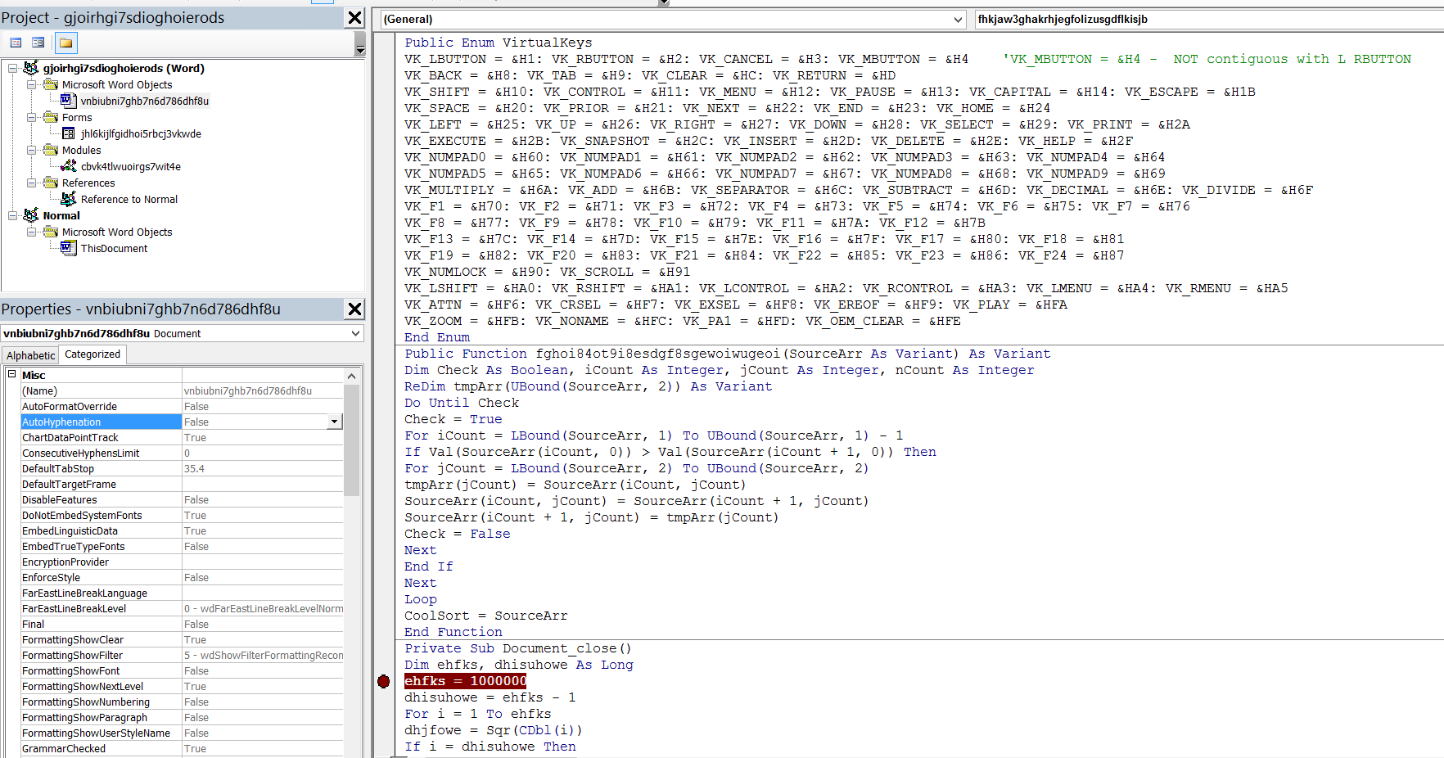Image resolution: width=1444 pixels, height=758 pixels.
Task: Collapse the Normal project node
Action: click(x=12, y=215)
